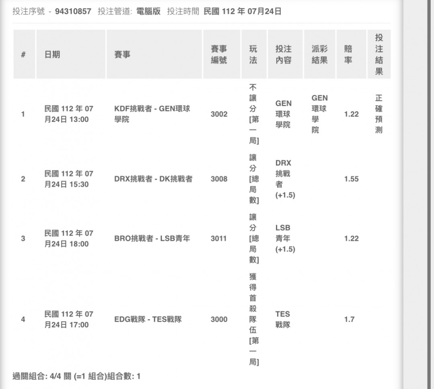Screen dimensions: 434x389
Task: Select the odds value 1.55
Action: (x=351, y=179)
